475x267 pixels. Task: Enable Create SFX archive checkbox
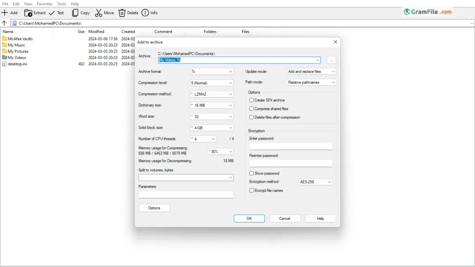coord(251,100)
